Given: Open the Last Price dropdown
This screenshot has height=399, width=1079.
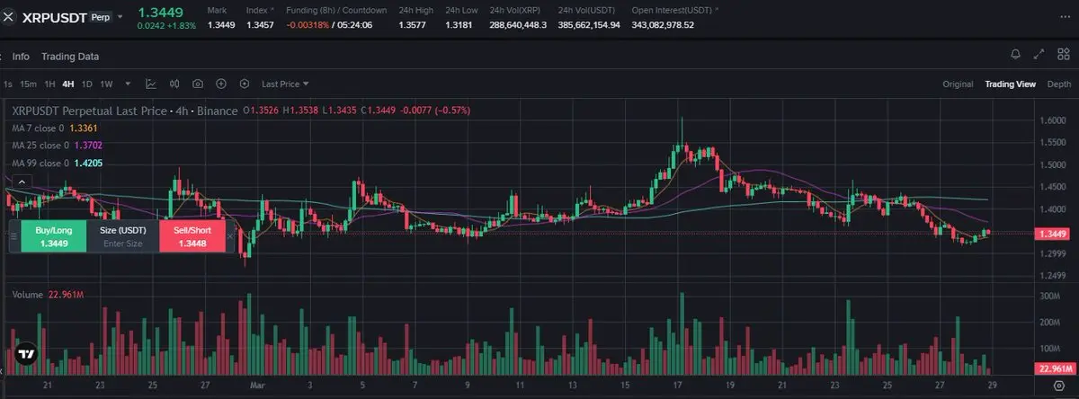Looking at the screenshot, I should 285,84.
